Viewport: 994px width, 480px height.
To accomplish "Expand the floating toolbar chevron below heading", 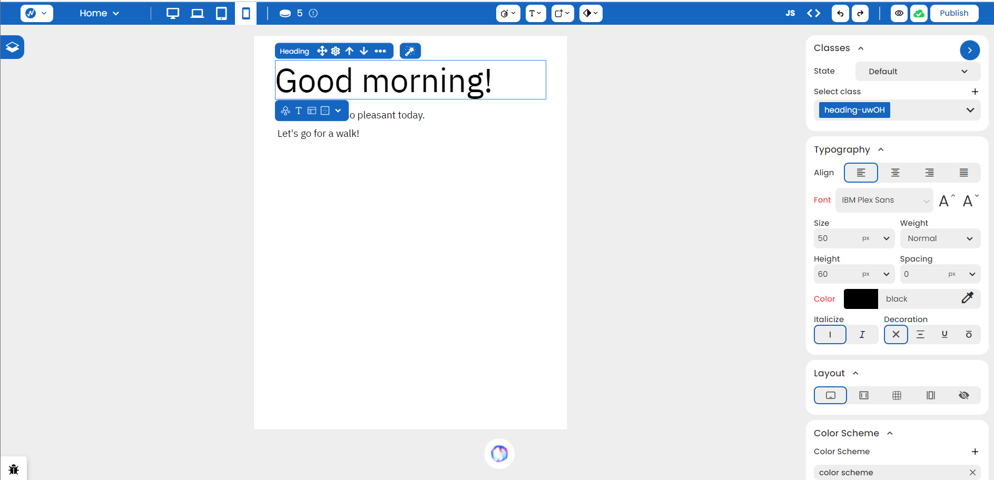I will pyautogui.click(x=338, y=111).
